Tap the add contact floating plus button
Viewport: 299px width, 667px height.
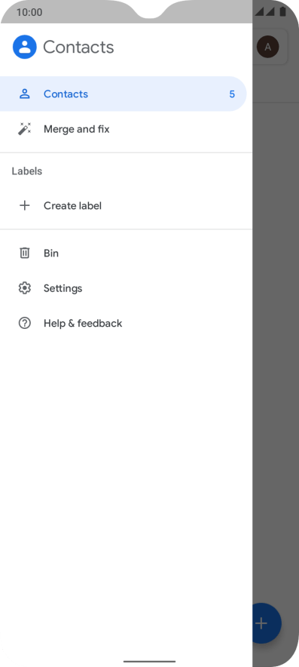click(x=267, y=623)
